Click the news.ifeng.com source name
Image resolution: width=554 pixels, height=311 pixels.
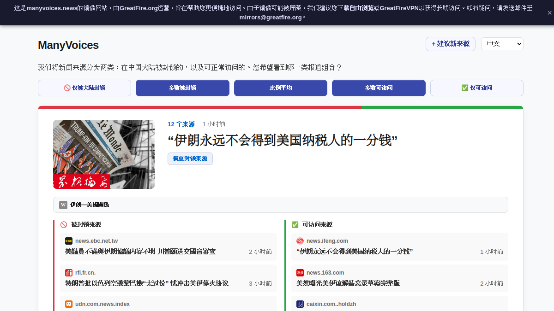(x=327, y=241)
